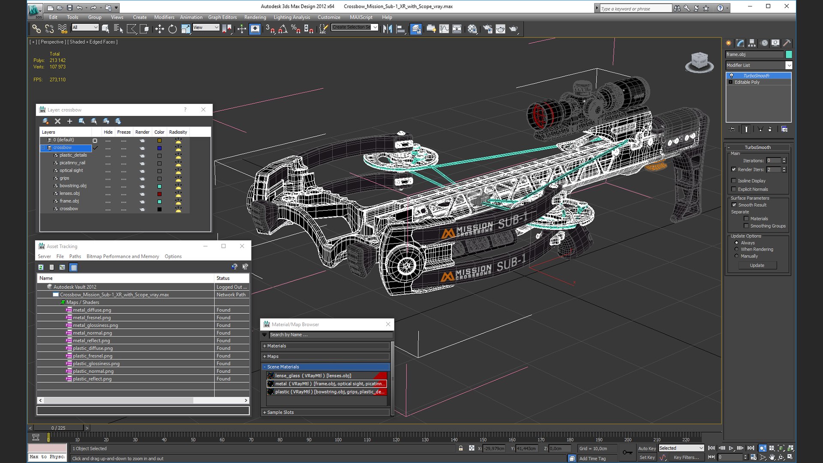Click lenses.obj red layer color swatch
Screen dimensions: 823x463
coord(159,194)
